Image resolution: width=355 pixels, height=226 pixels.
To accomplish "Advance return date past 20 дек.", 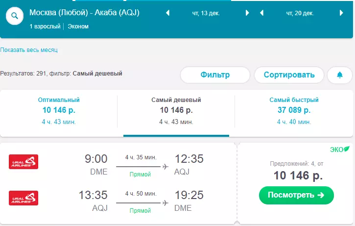I will point(341,13).
